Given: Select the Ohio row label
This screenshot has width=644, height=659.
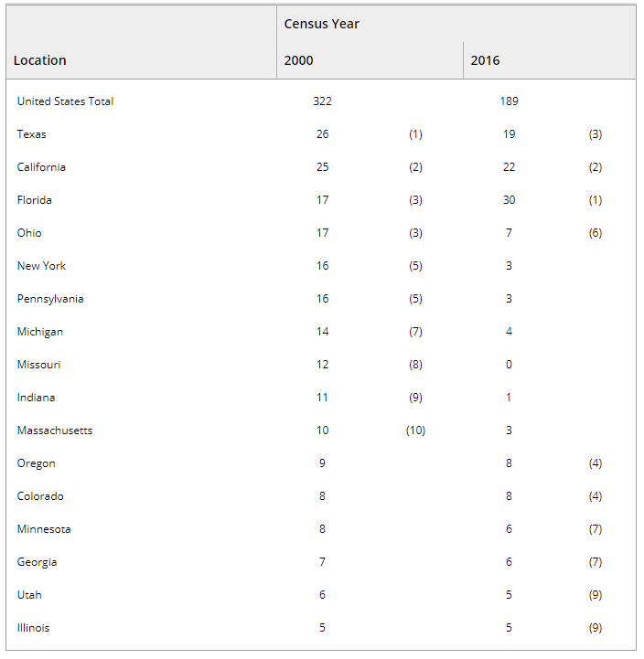Looking at the screenshot, I should pyautogui.click(x=29, y=233).
